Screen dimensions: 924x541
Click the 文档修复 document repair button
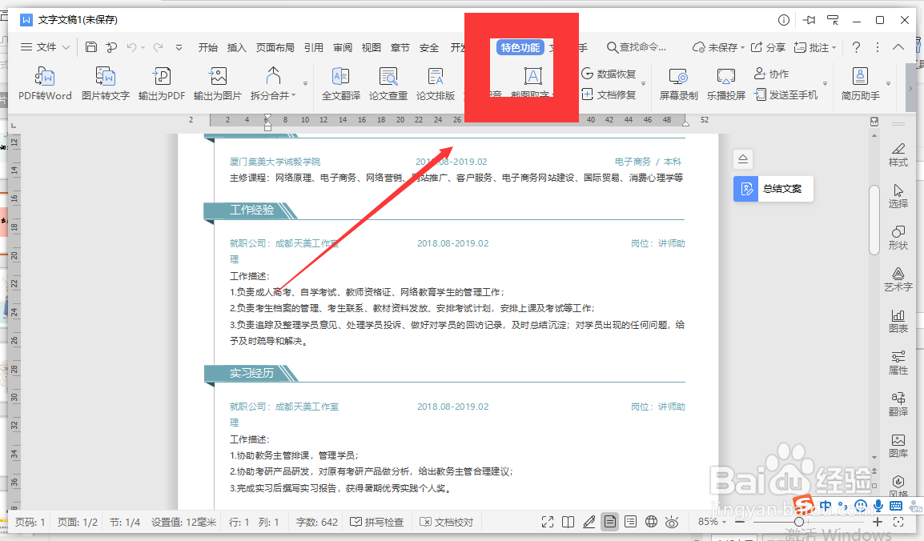609,94
